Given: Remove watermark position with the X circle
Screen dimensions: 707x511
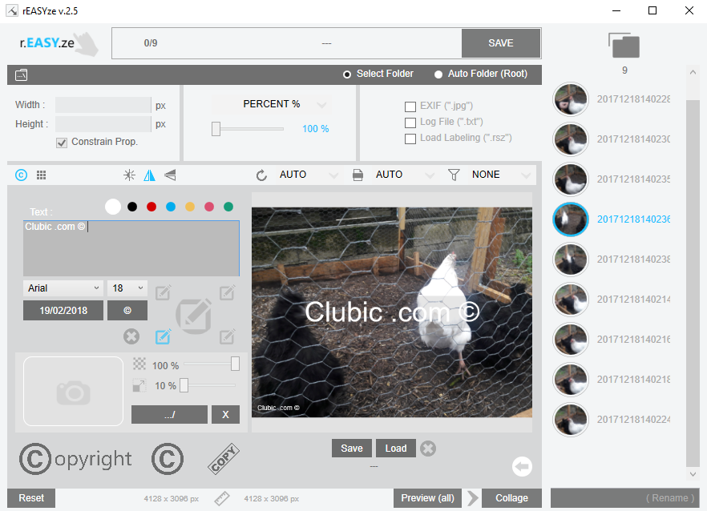Looking at the screenshot, I should [131, 336].
